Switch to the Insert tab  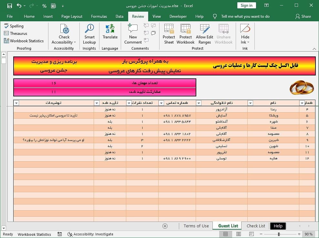48,16
